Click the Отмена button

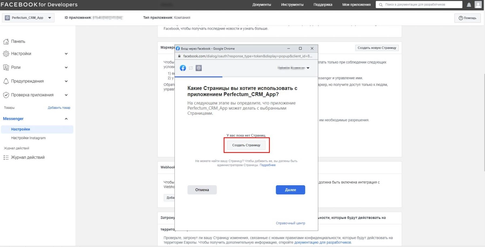[202, 190]
